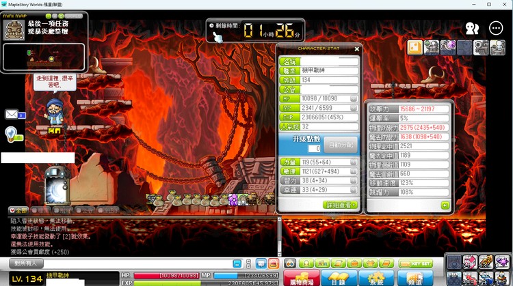Click the dice buff icon

(x=415, y=48)
